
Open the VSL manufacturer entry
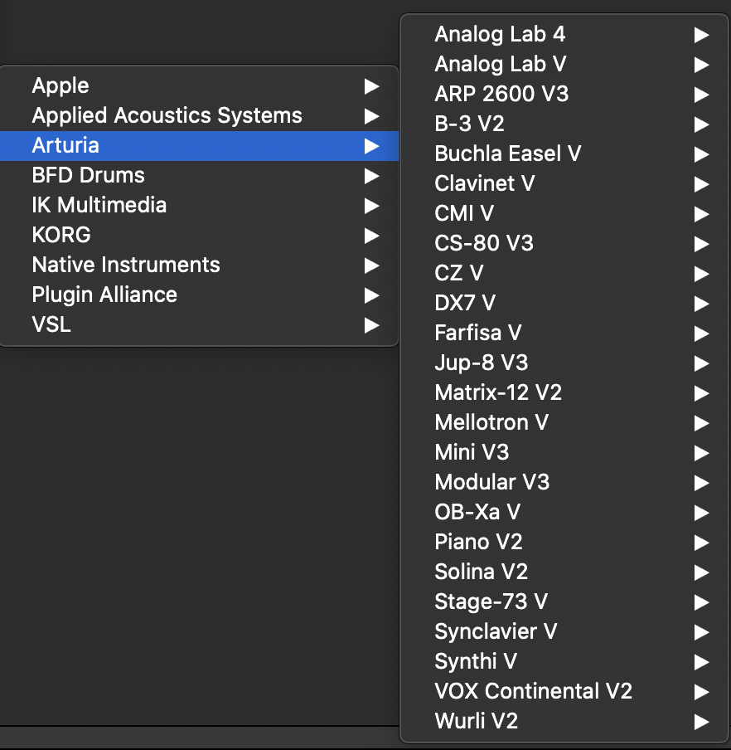(x=51, y=324)
